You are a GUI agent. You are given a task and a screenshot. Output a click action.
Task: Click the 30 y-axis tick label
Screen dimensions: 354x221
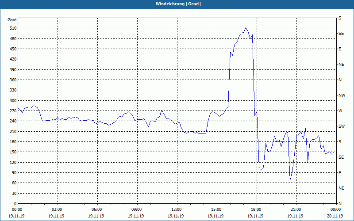tap(14, 194)
